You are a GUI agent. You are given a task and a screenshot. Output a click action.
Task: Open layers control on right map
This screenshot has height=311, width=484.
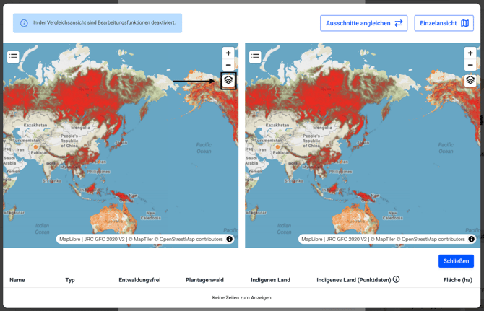[470, 80]
